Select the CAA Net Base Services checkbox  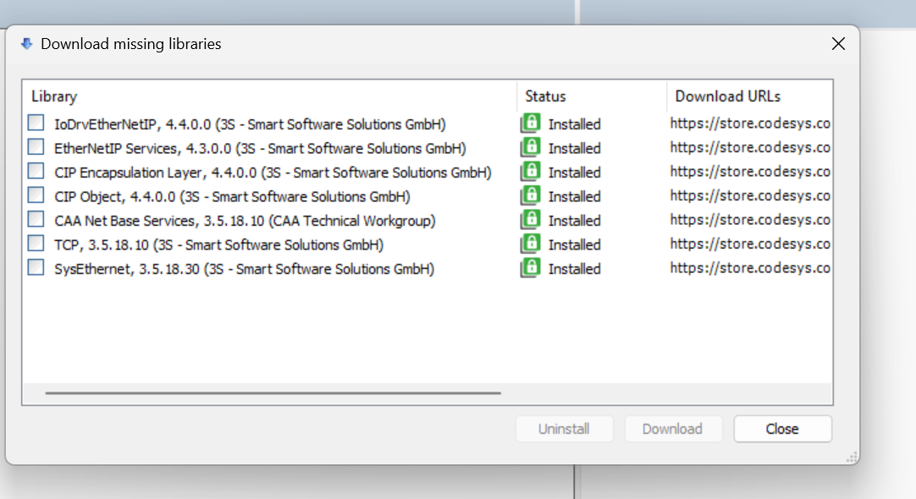(x=36, y=219)
